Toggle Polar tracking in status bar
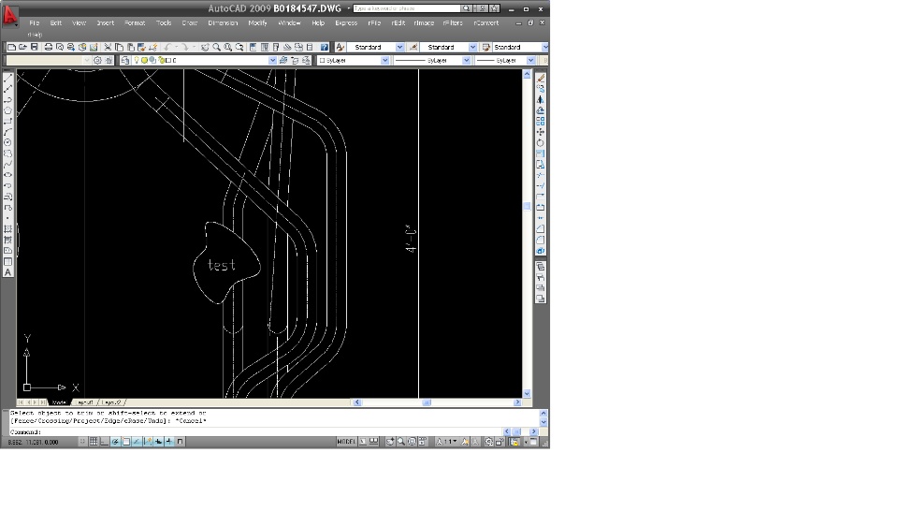Screen dimensions: 898x511 [114, 442]
